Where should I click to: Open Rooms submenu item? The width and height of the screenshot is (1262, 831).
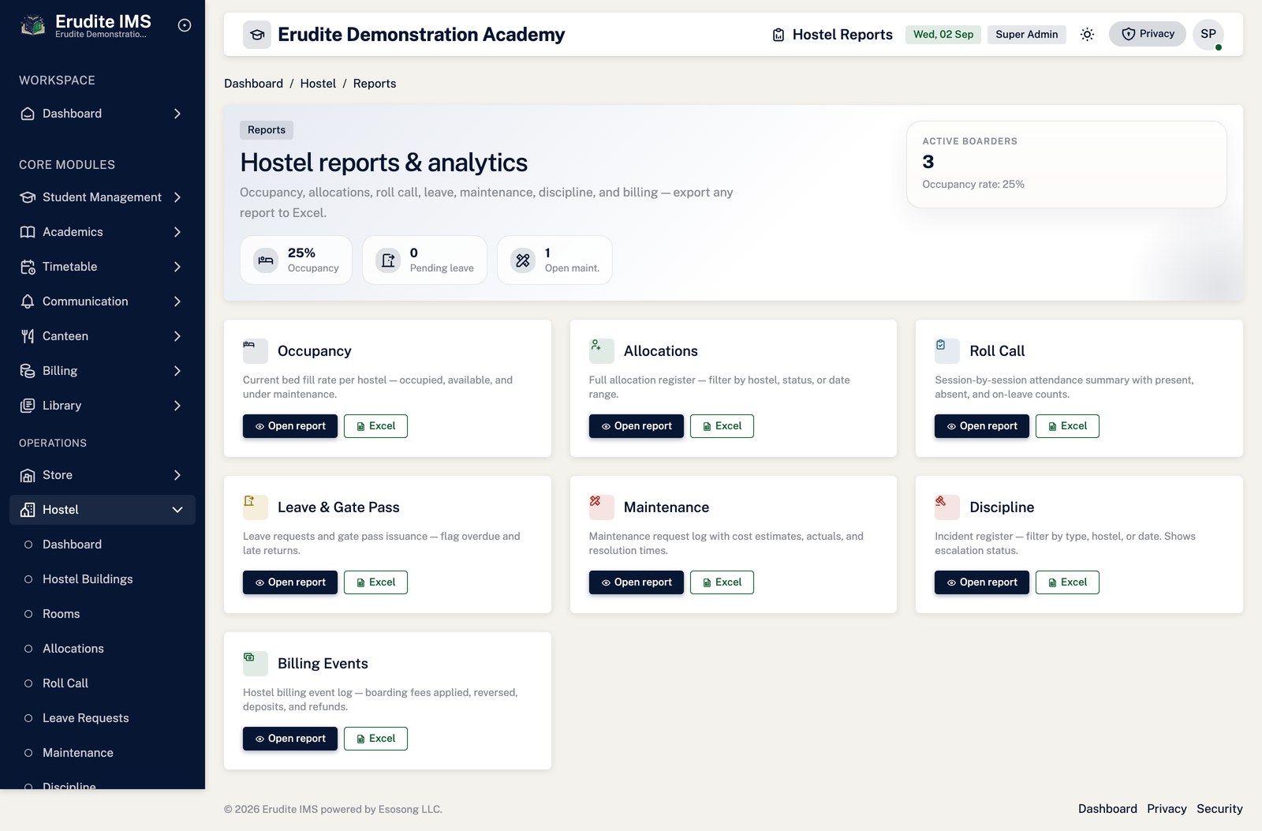pyautogui.click(x=103, y=614)
